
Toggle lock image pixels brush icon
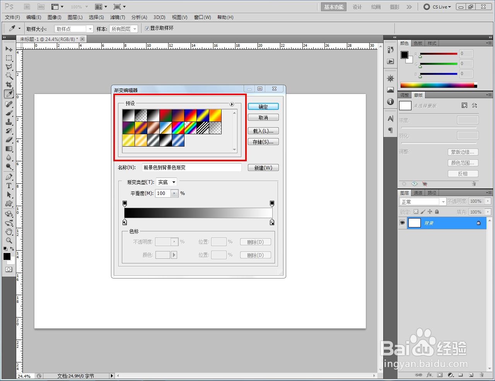coord(423,212)
